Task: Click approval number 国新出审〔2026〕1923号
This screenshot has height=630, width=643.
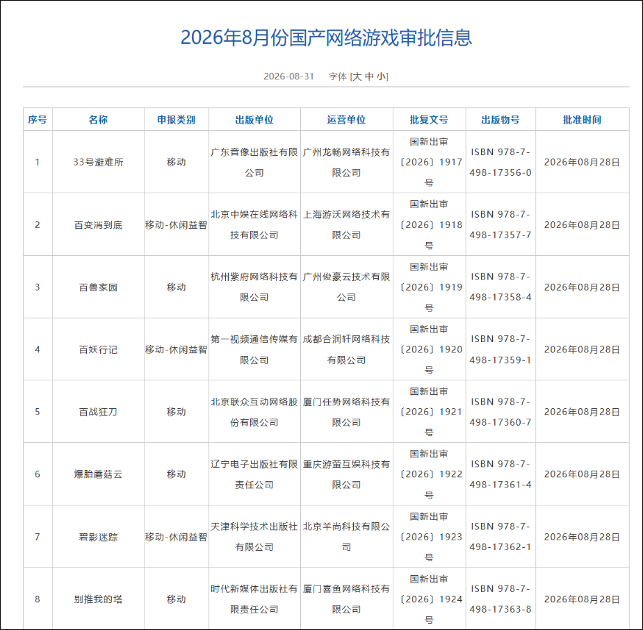Action: click(x=430, y=537)
